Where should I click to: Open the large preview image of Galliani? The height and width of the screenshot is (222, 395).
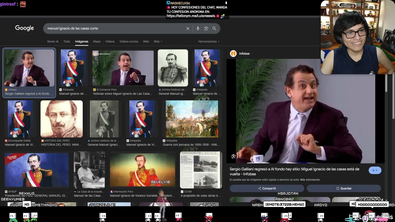tap(306, 111)
